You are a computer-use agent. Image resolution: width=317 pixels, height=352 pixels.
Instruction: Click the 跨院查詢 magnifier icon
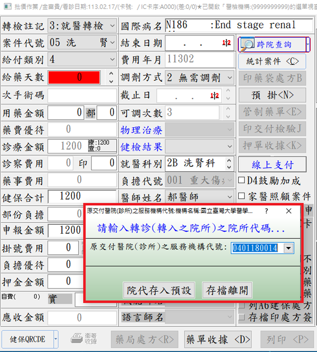(x=247, y=44)
